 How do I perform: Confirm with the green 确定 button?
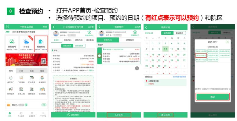[x=213, y=97]
